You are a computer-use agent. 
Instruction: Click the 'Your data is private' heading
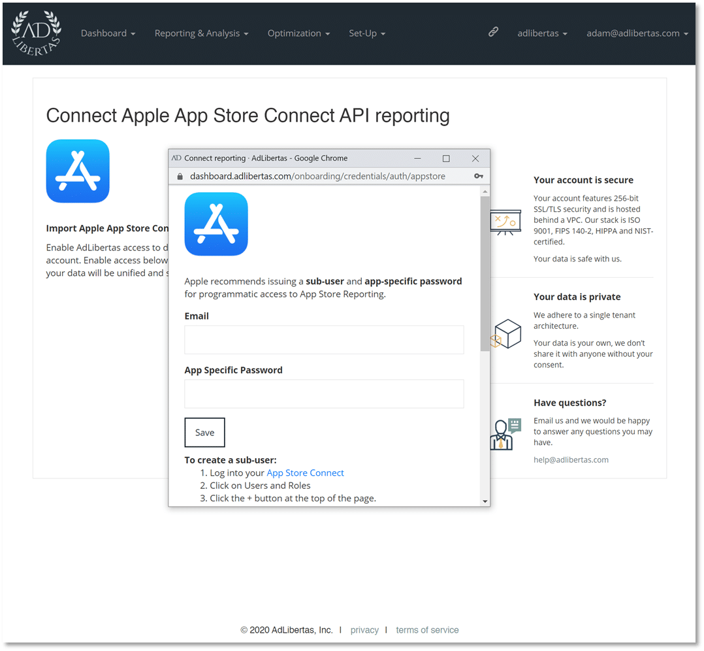click(577, 297)
